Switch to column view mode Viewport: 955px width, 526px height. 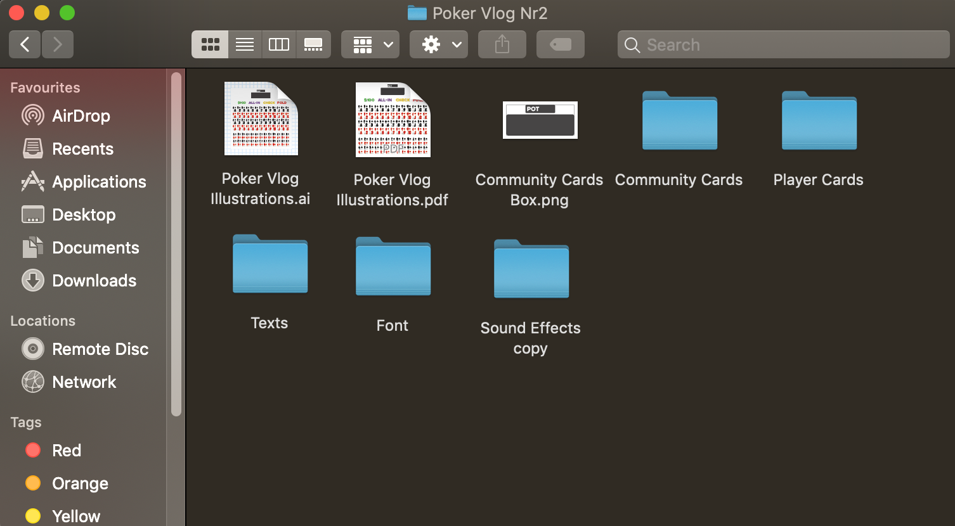point(279,44)
